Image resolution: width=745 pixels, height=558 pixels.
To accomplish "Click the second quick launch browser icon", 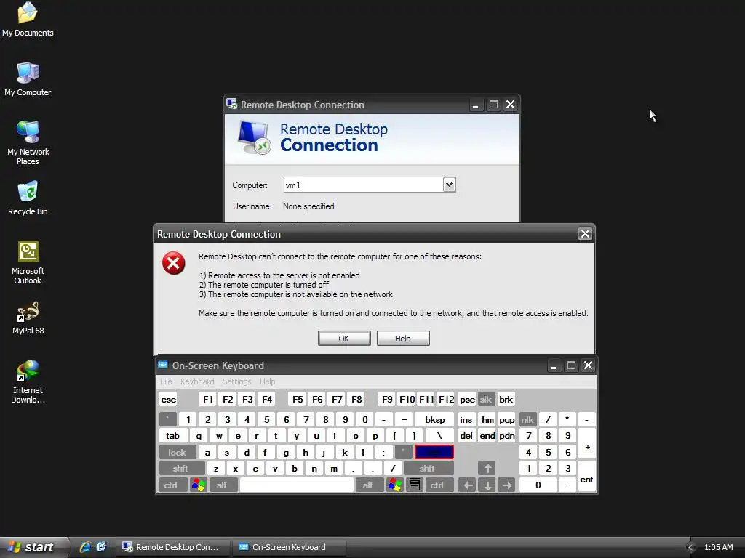I will click(101, 547).
